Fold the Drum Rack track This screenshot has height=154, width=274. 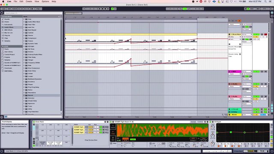(x=229, y=34)
